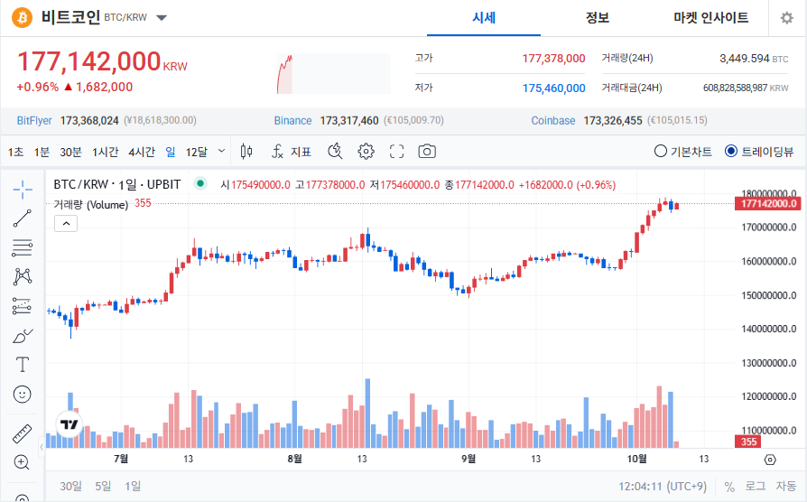
Task: Select the brush drawing tool
Action: point(23,336)
